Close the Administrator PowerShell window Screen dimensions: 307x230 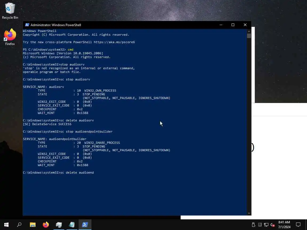pos(245,25)
